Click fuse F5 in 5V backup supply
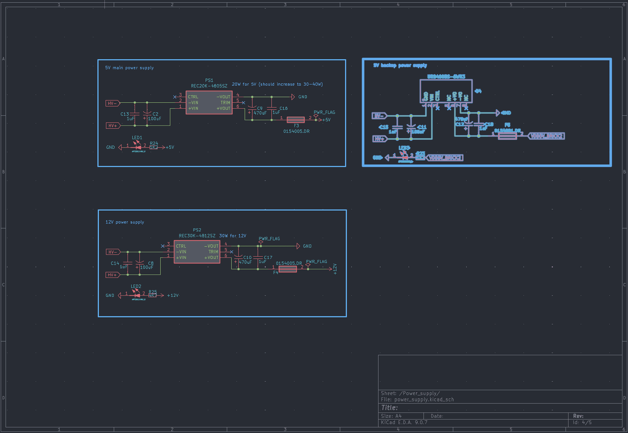Image resolution: width=628 pixels, height=433 pixels. point(508,136)
